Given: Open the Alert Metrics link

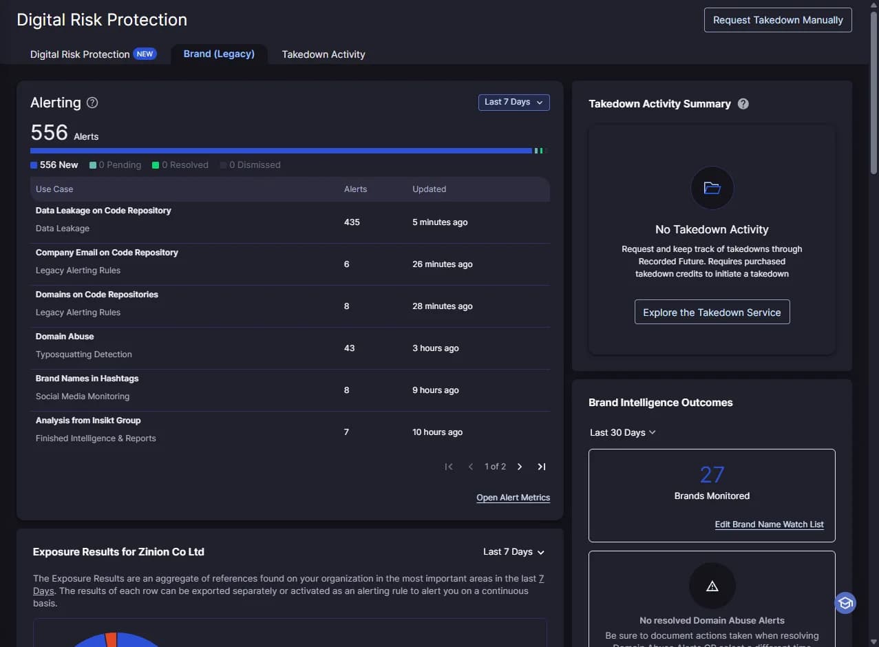Looking at the screenshot, I should [513, 498].
